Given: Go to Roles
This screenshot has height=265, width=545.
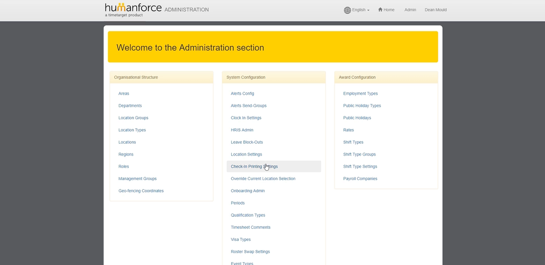Looking at the screenshot, I should [123, 167].
